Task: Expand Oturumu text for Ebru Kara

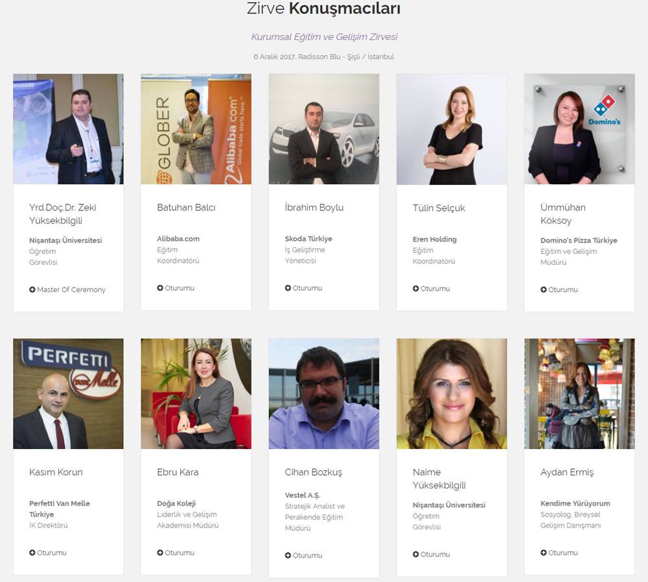Action: pyautogui.click(x=179, y=553)
